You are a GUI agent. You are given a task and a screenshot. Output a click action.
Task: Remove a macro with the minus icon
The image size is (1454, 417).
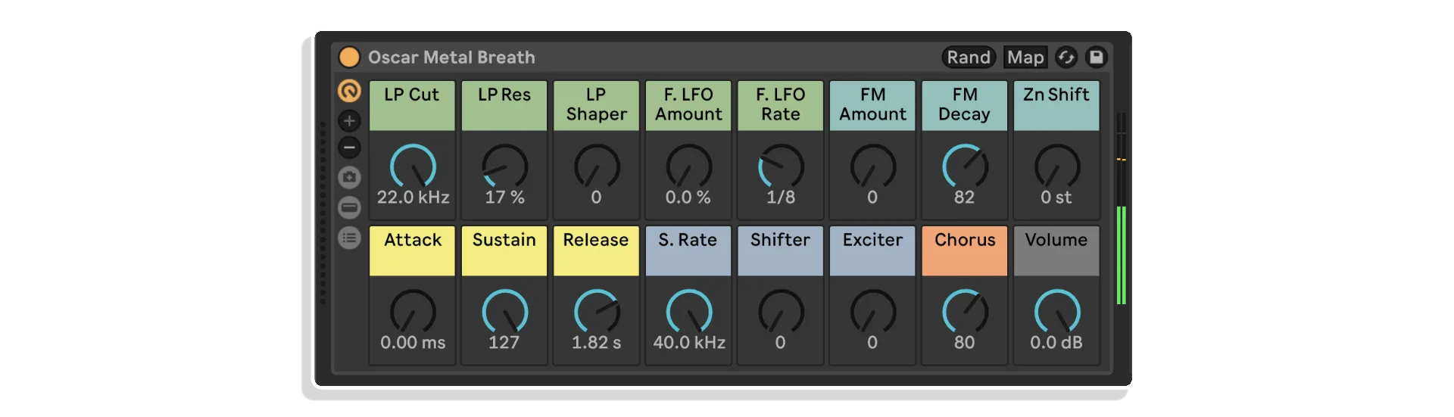(x=349, y=148)
